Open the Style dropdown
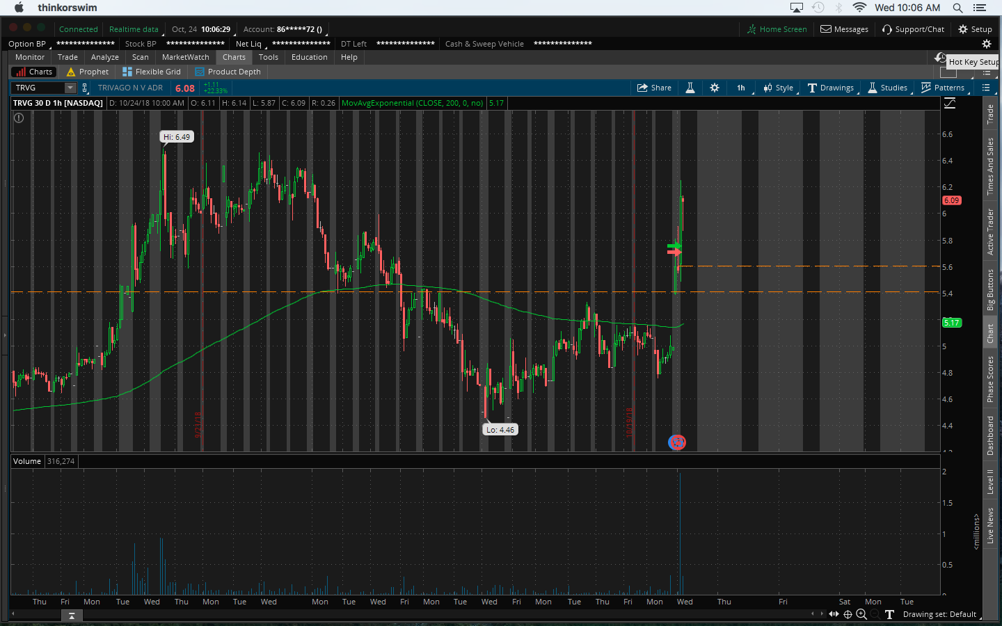The height and width of the screenshot is (626, 1002). [x=779, y=88]
